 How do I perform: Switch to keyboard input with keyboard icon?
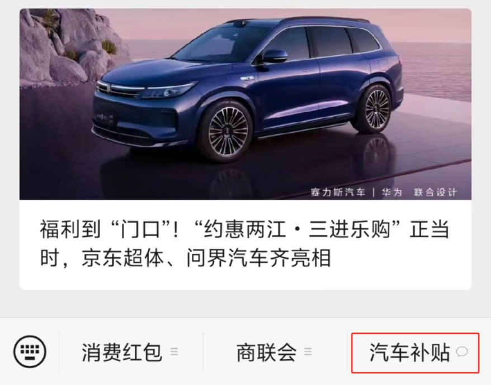tap(30, 352)
